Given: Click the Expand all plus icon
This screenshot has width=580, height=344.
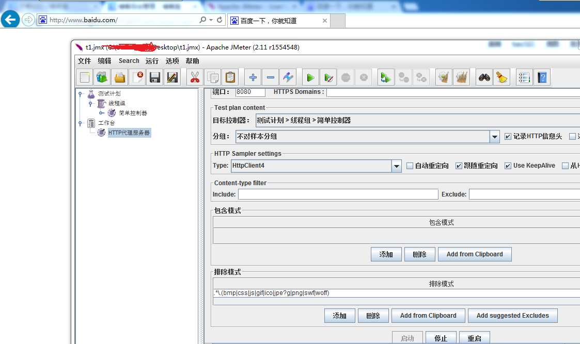Looking at the screenshot, I should coord(253,77).
